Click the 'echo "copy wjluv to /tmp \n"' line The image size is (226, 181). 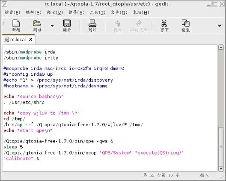pyautogui.click(x=42, y=113)
